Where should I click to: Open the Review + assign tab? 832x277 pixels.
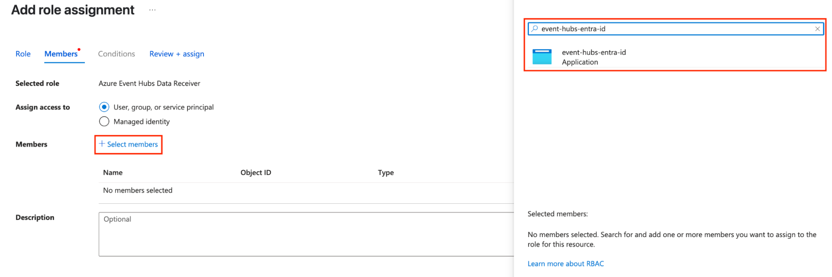177,54
